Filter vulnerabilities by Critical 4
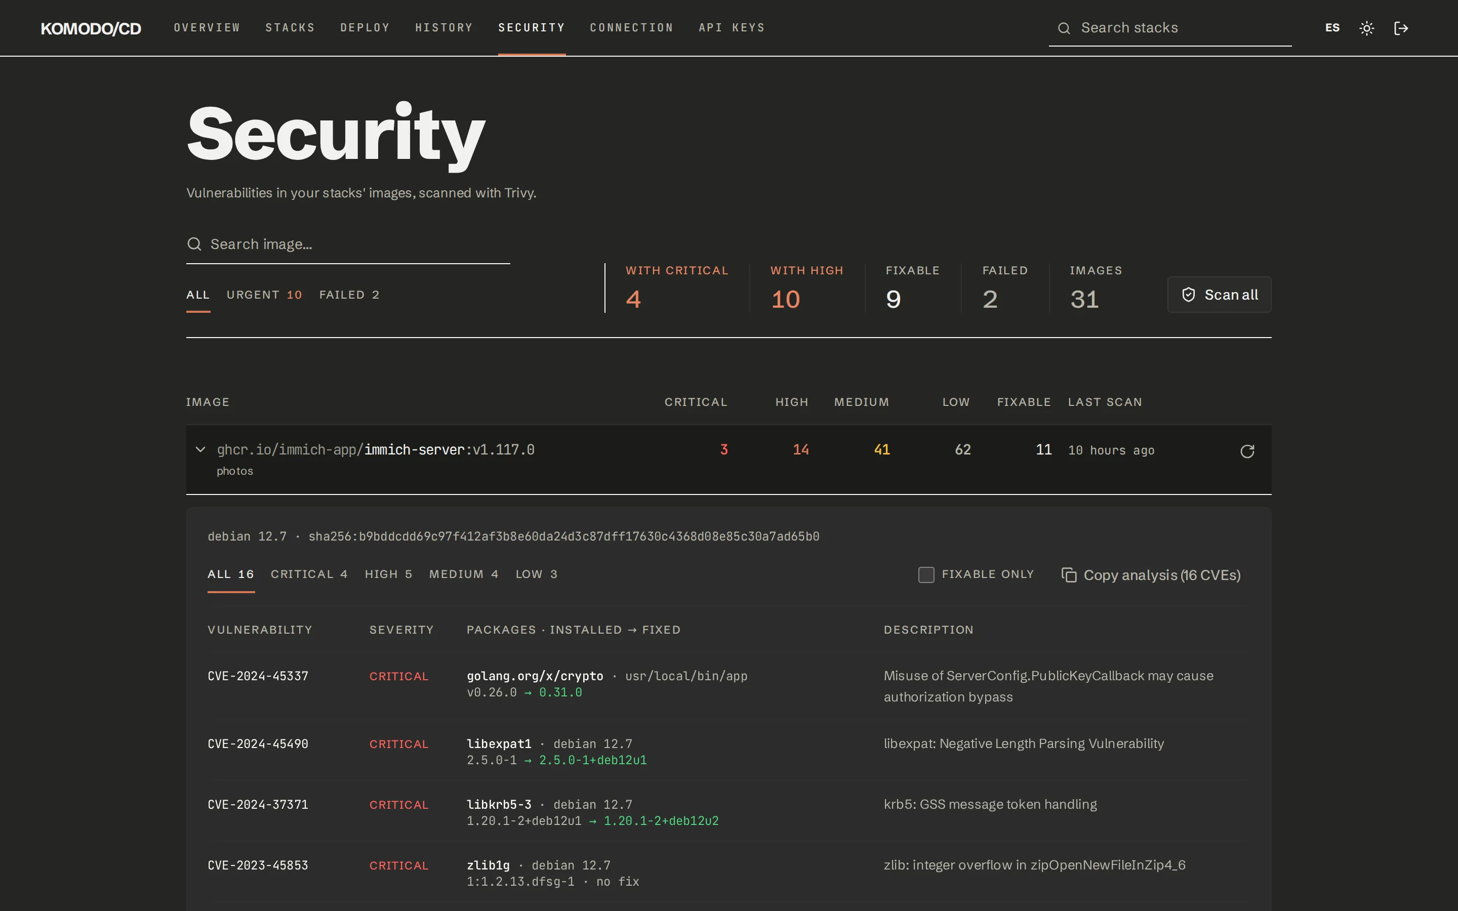The width and height of the screenshot is (1458, 911). (x=309, y=574)
